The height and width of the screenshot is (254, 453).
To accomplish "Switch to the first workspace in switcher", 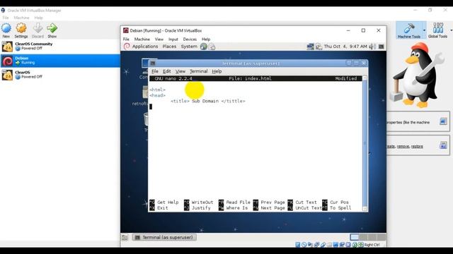I will [x=355, y=237].
